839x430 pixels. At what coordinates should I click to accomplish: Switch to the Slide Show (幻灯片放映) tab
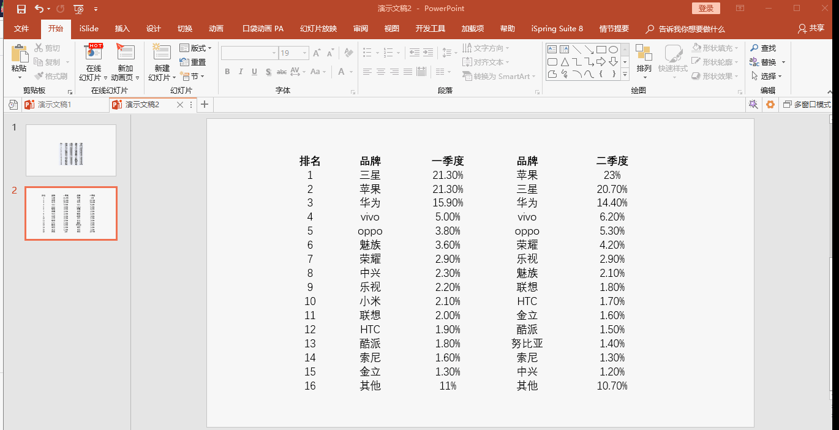click(x=318, y=29)
